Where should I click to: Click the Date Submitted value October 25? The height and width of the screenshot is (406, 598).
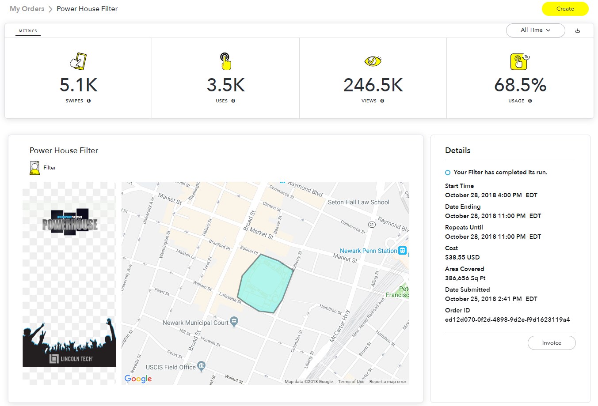click(x=491, y=299)
